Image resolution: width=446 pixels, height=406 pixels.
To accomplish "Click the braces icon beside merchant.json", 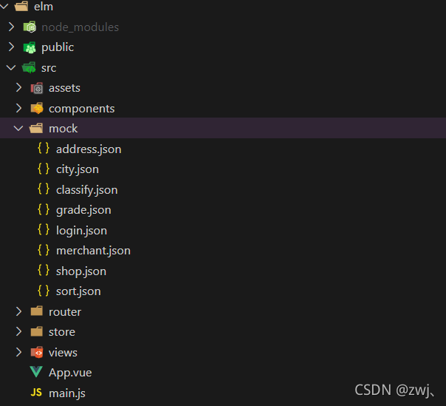I will [44, 250].
